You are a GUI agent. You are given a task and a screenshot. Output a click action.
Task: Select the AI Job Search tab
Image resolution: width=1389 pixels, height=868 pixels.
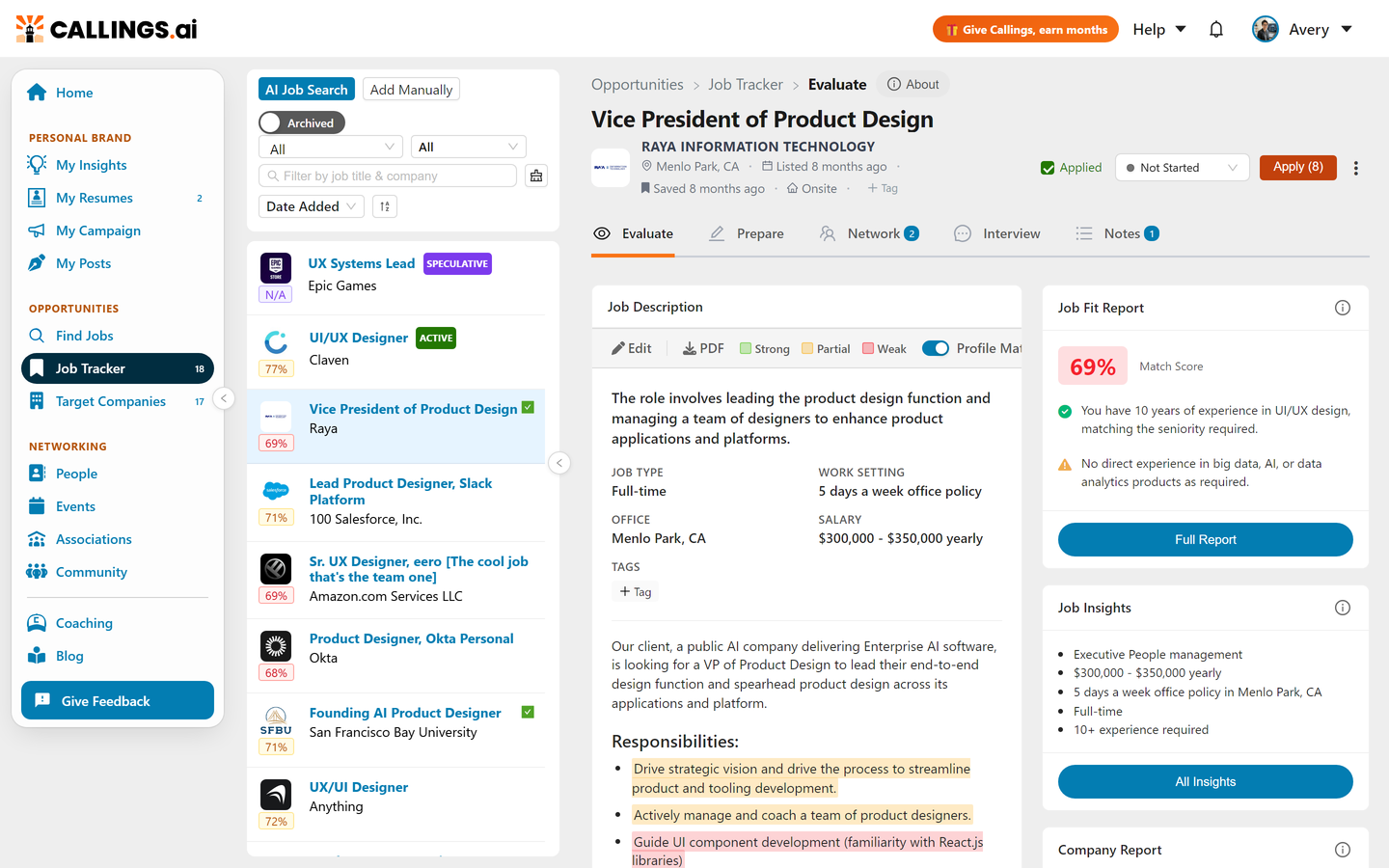coord(307,89)
